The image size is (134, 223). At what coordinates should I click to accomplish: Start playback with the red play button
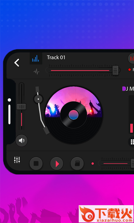click(57, 164)
